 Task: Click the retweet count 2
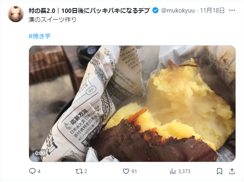pos(86,172)
